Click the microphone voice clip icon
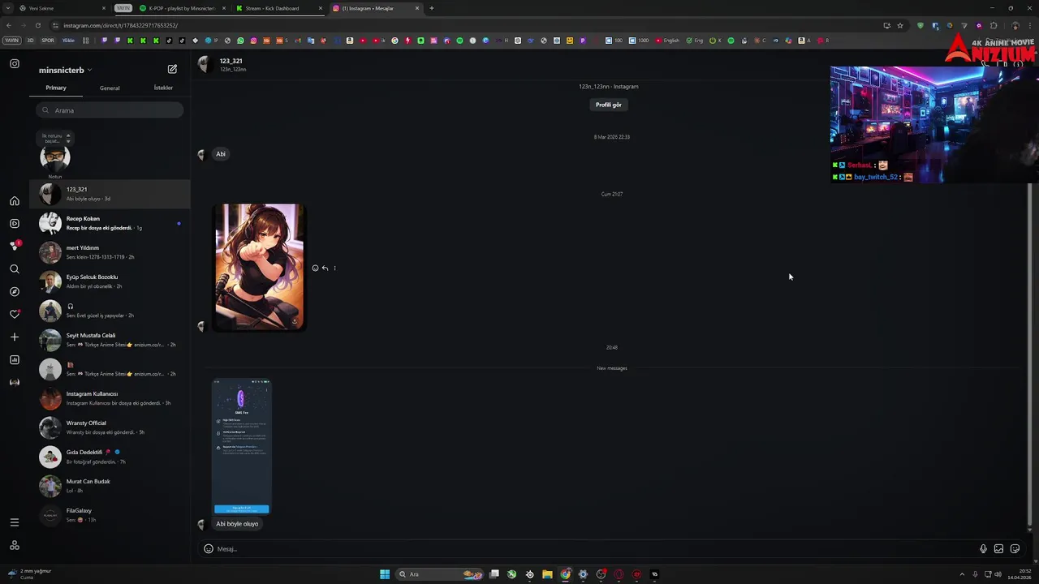Image resolution: width=1039 pixels, height=584 pixels. (983, 549)
